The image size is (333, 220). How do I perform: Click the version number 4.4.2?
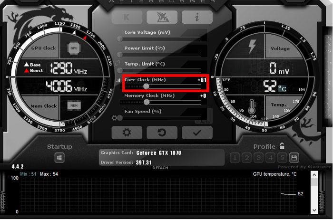point(18,166)
